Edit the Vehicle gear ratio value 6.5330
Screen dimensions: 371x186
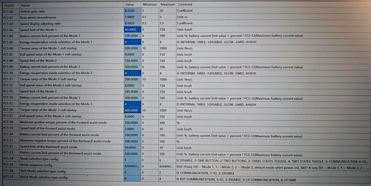[132, 11]
